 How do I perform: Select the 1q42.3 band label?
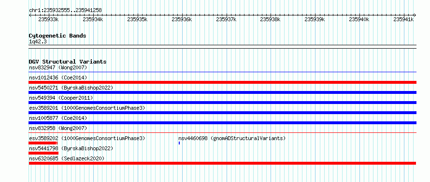[x=38, y=42]
